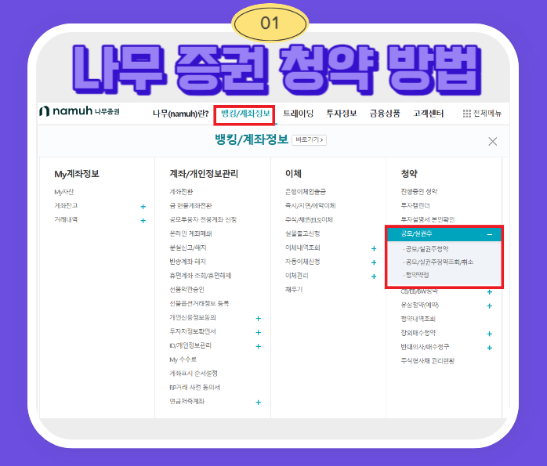This screenshot has width=547, height=466.
Task: Select the 공모/실권주청약 submenu item
Action: pos(426,249)
